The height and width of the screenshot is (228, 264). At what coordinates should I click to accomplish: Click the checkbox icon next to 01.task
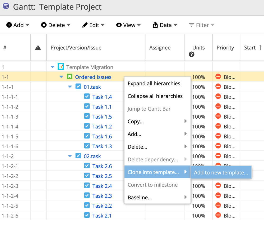[x=78, y=86]
